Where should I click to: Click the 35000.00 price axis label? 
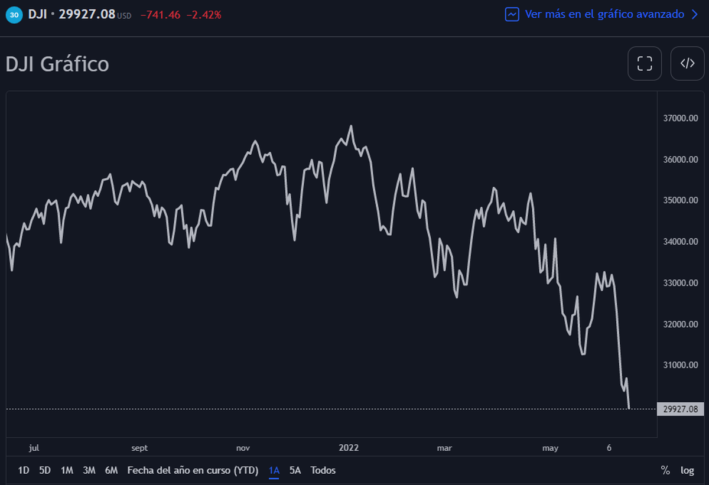[681, 200]
